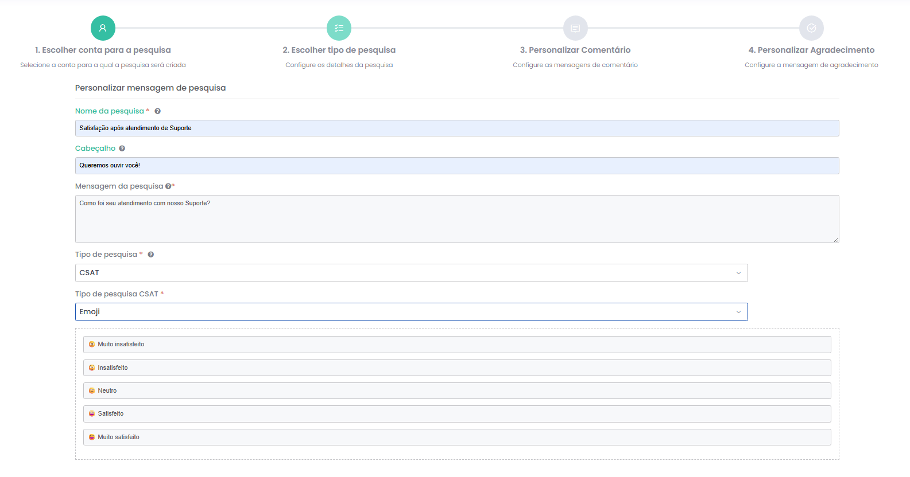The height and width of the screenshot is (477, 910).
Task: Open the Tipo de pesquisa dropdown showing CSAT
Action: click(411, 273)
